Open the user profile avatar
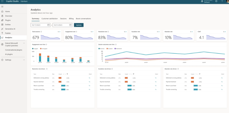 pos(228,1)
